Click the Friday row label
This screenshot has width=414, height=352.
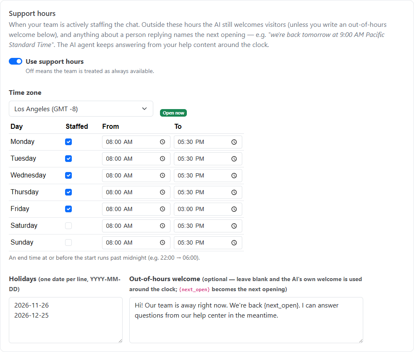point(20,209)
